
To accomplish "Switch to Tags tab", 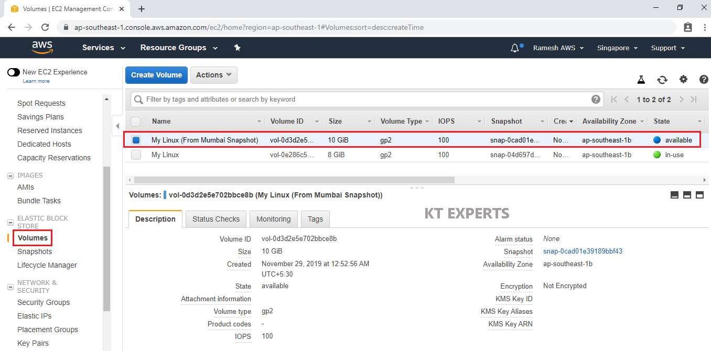I will pos(316,219).
